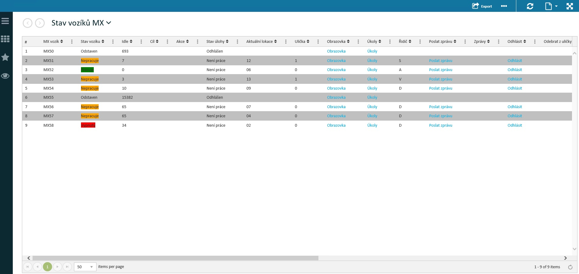Refresh the view using top toolbar icon
The width and height of the screenshot is (579, 274).
point(530,6)
